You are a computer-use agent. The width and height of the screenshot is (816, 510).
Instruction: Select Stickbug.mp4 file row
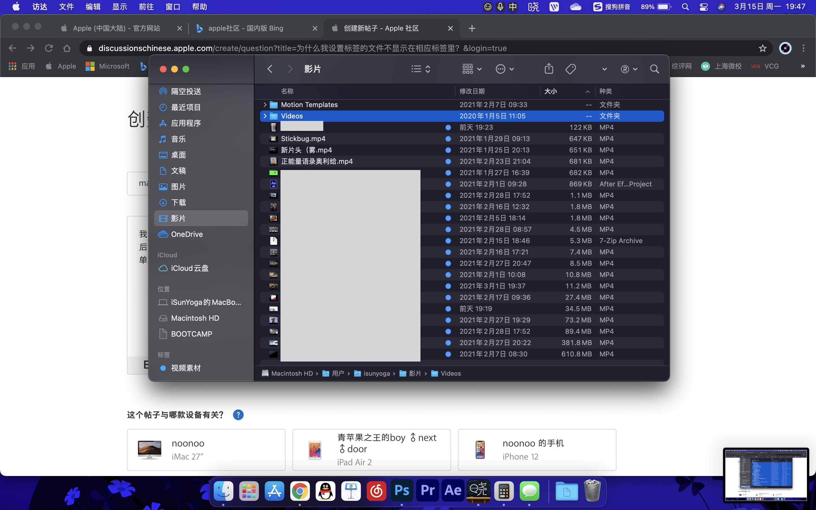[x=303, y=139]
